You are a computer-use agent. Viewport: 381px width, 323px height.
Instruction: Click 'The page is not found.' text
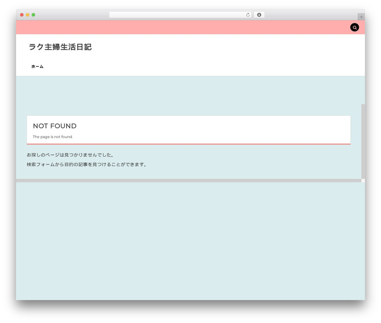53,137
